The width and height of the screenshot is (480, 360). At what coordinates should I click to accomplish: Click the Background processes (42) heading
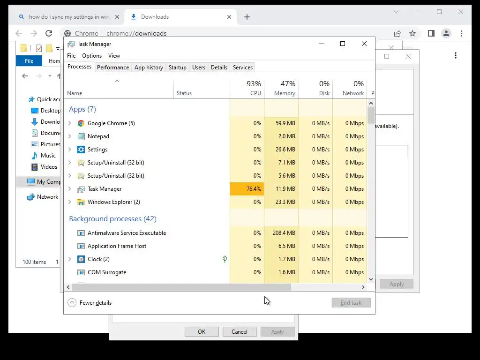click(x=112, y=219)
